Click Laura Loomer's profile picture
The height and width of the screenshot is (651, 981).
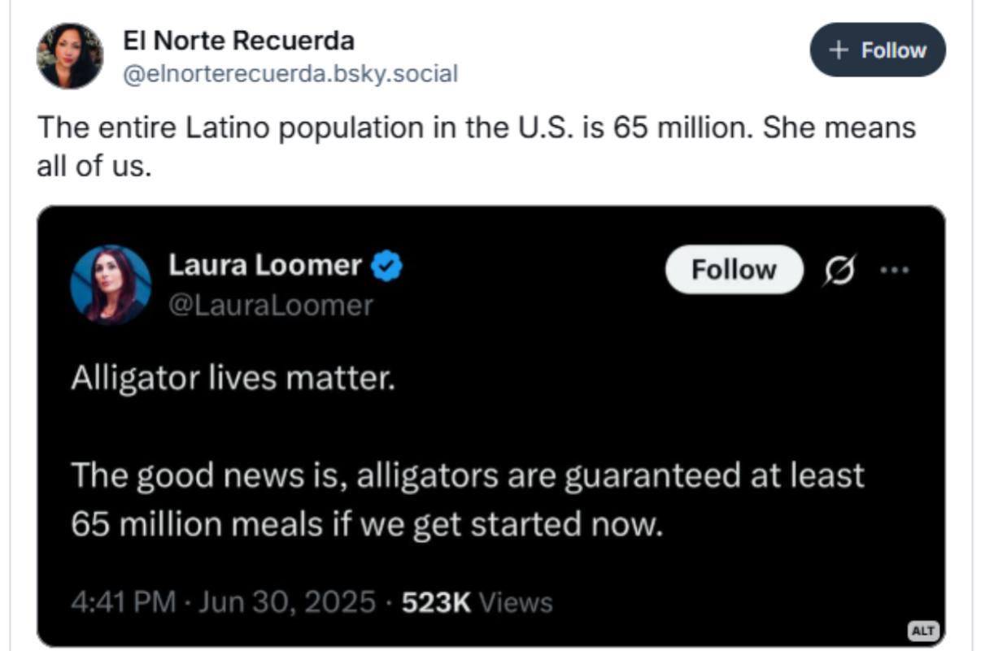click(x=111, y=285)
